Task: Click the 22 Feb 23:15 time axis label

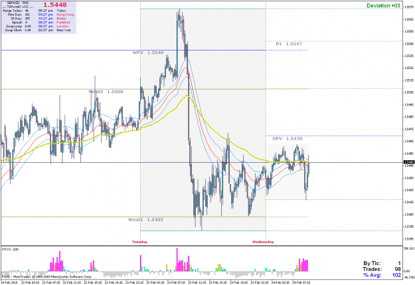Action: (x=135, y=282)
